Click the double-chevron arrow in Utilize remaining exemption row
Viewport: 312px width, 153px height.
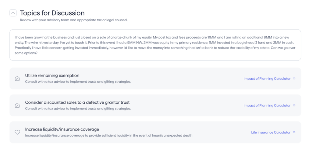(x=294, y=78)
